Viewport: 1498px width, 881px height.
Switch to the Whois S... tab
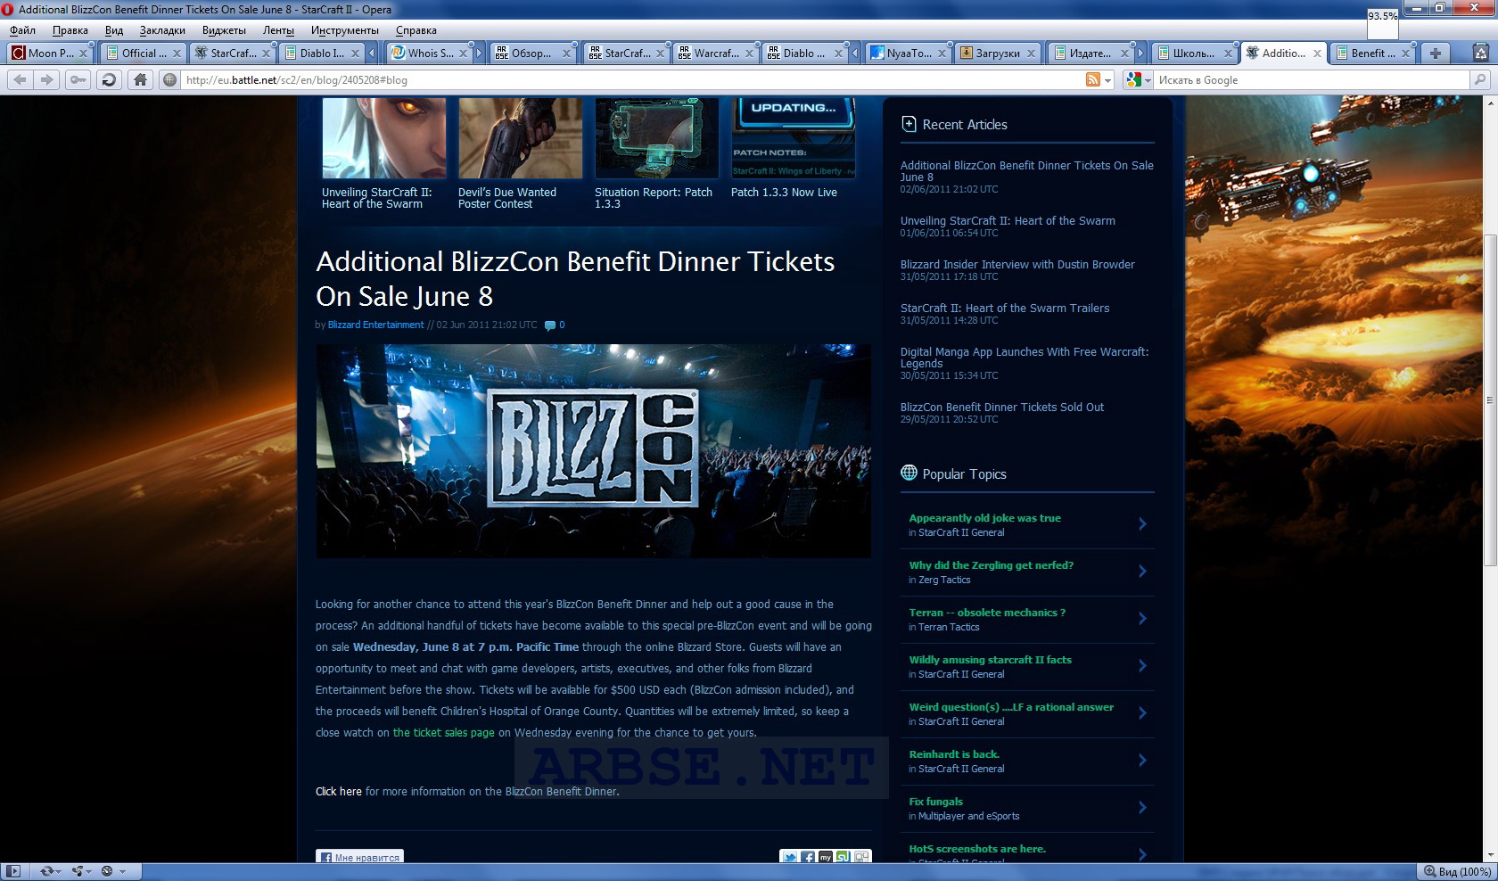431,53
